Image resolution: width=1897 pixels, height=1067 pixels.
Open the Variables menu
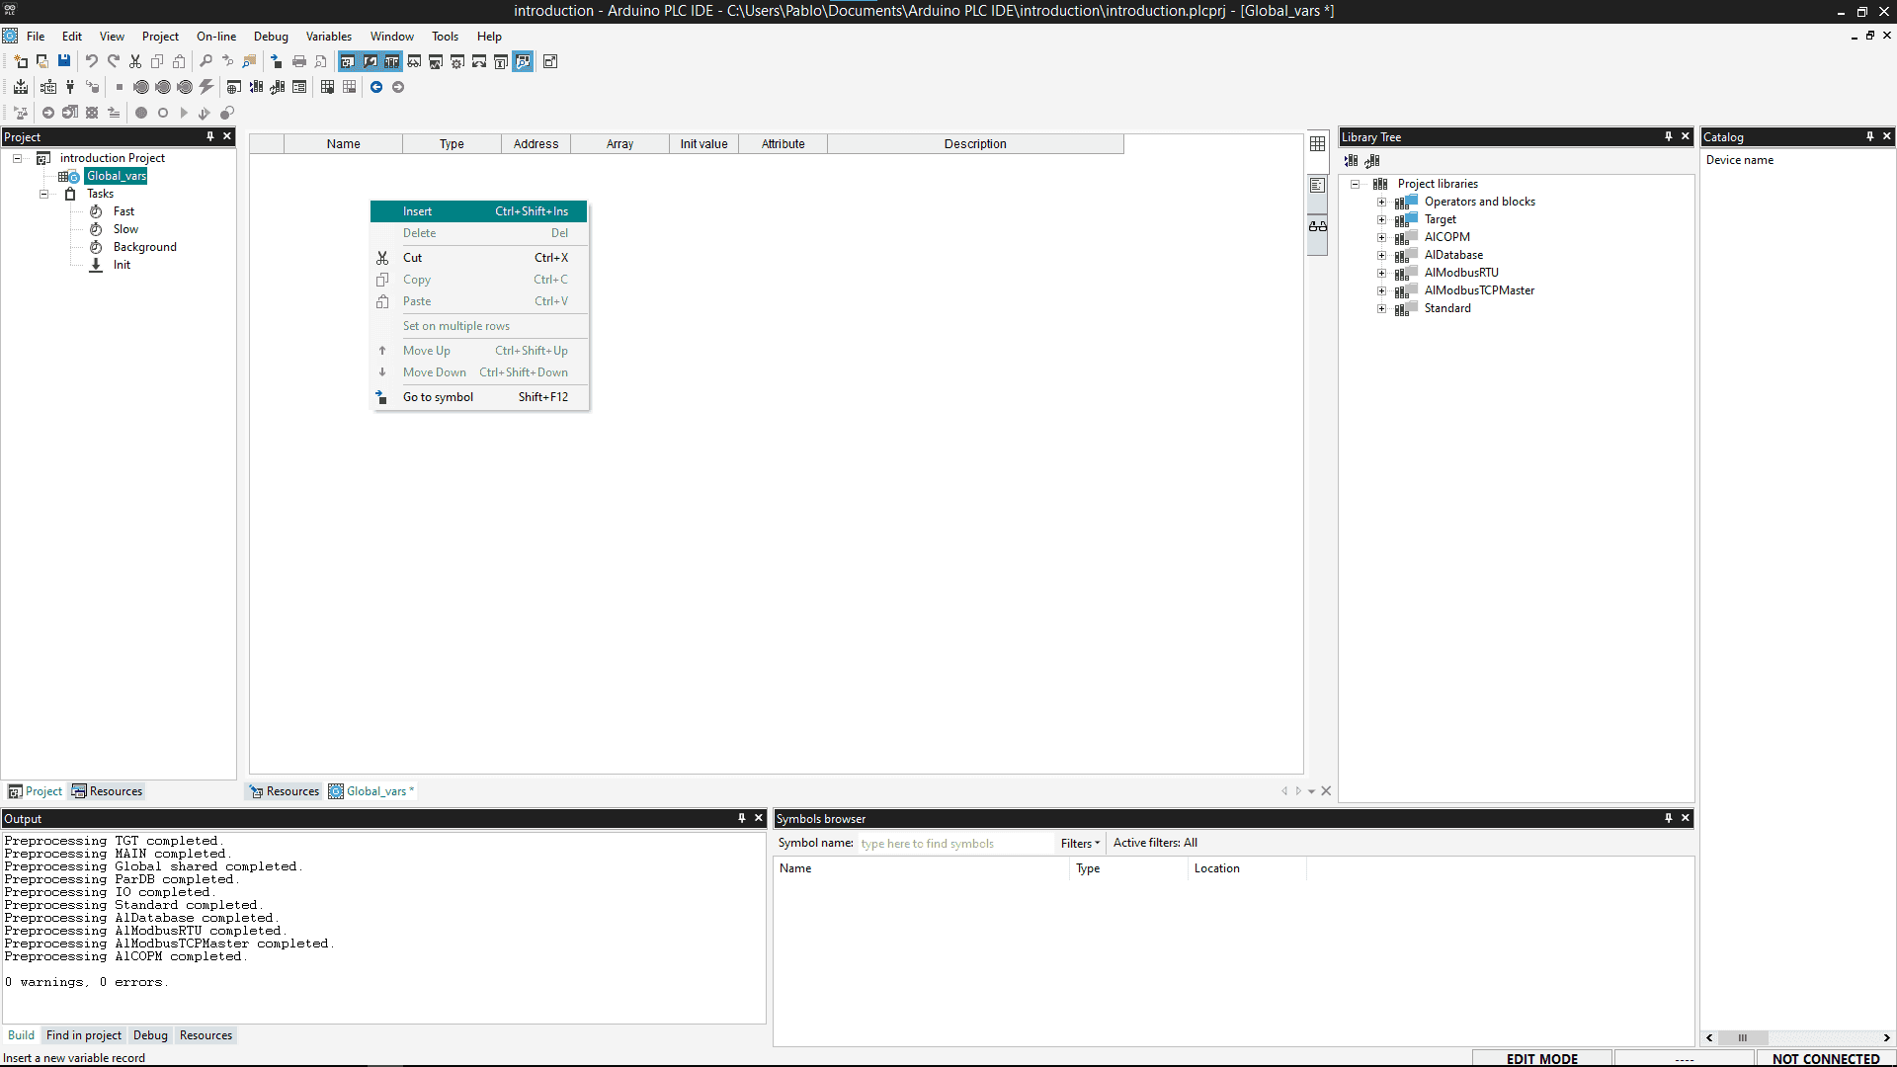(328, 37)
